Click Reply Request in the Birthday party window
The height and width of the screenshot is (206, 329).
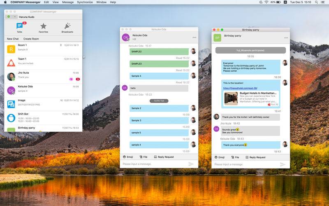(255, 157)
